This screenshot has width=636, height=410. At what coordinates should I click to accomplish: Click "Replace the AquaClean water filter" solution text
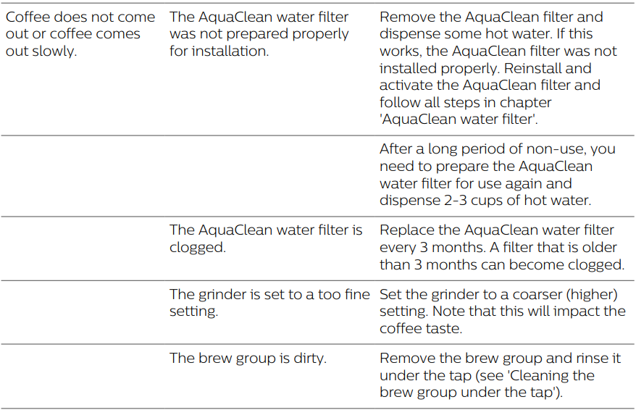tap(496, 230)
